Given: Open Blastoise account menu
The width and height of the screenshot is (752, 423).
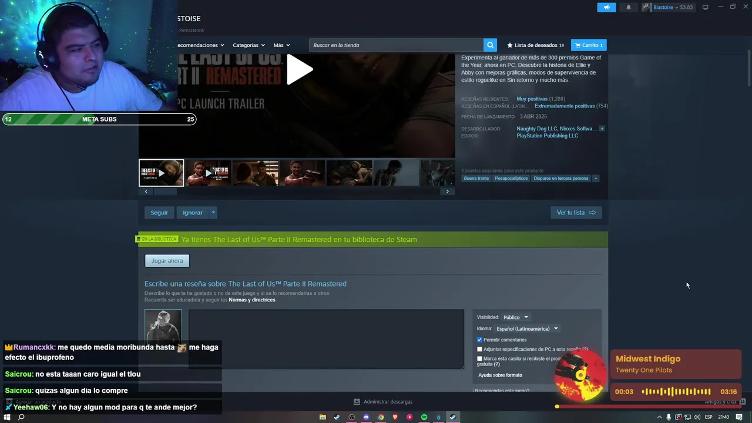Looking at the screenshot, I should 673,7.
